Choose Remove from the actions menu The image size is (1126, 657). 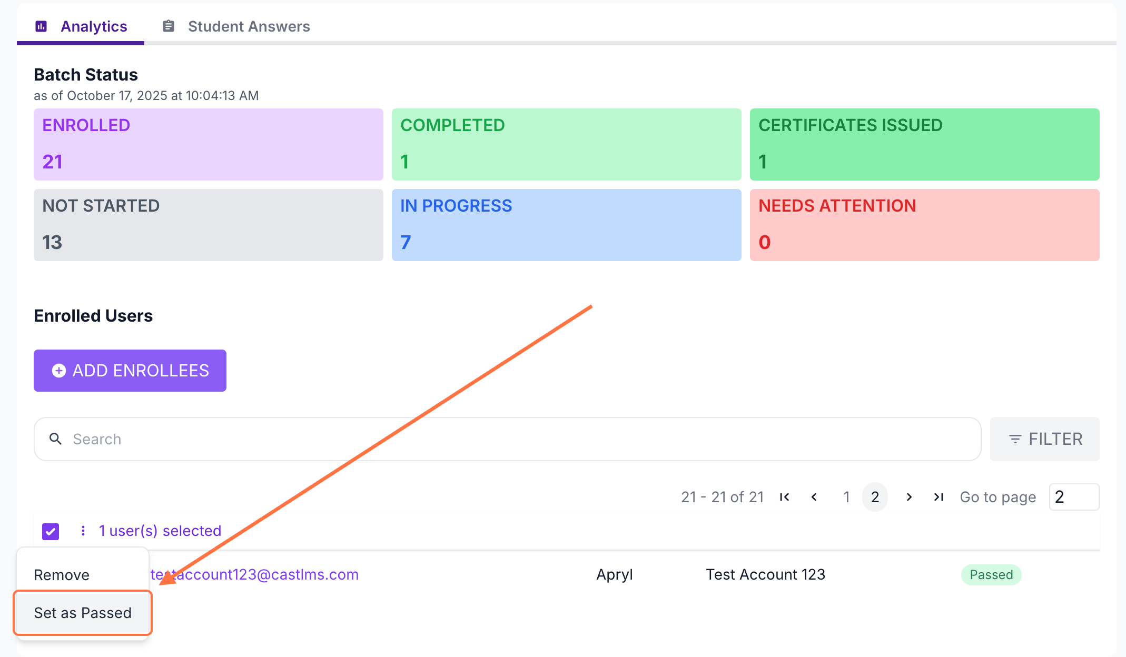pos(62,575)
